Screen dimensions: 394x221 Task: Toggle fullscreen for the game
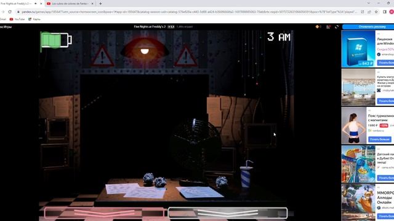pos(337,27)
